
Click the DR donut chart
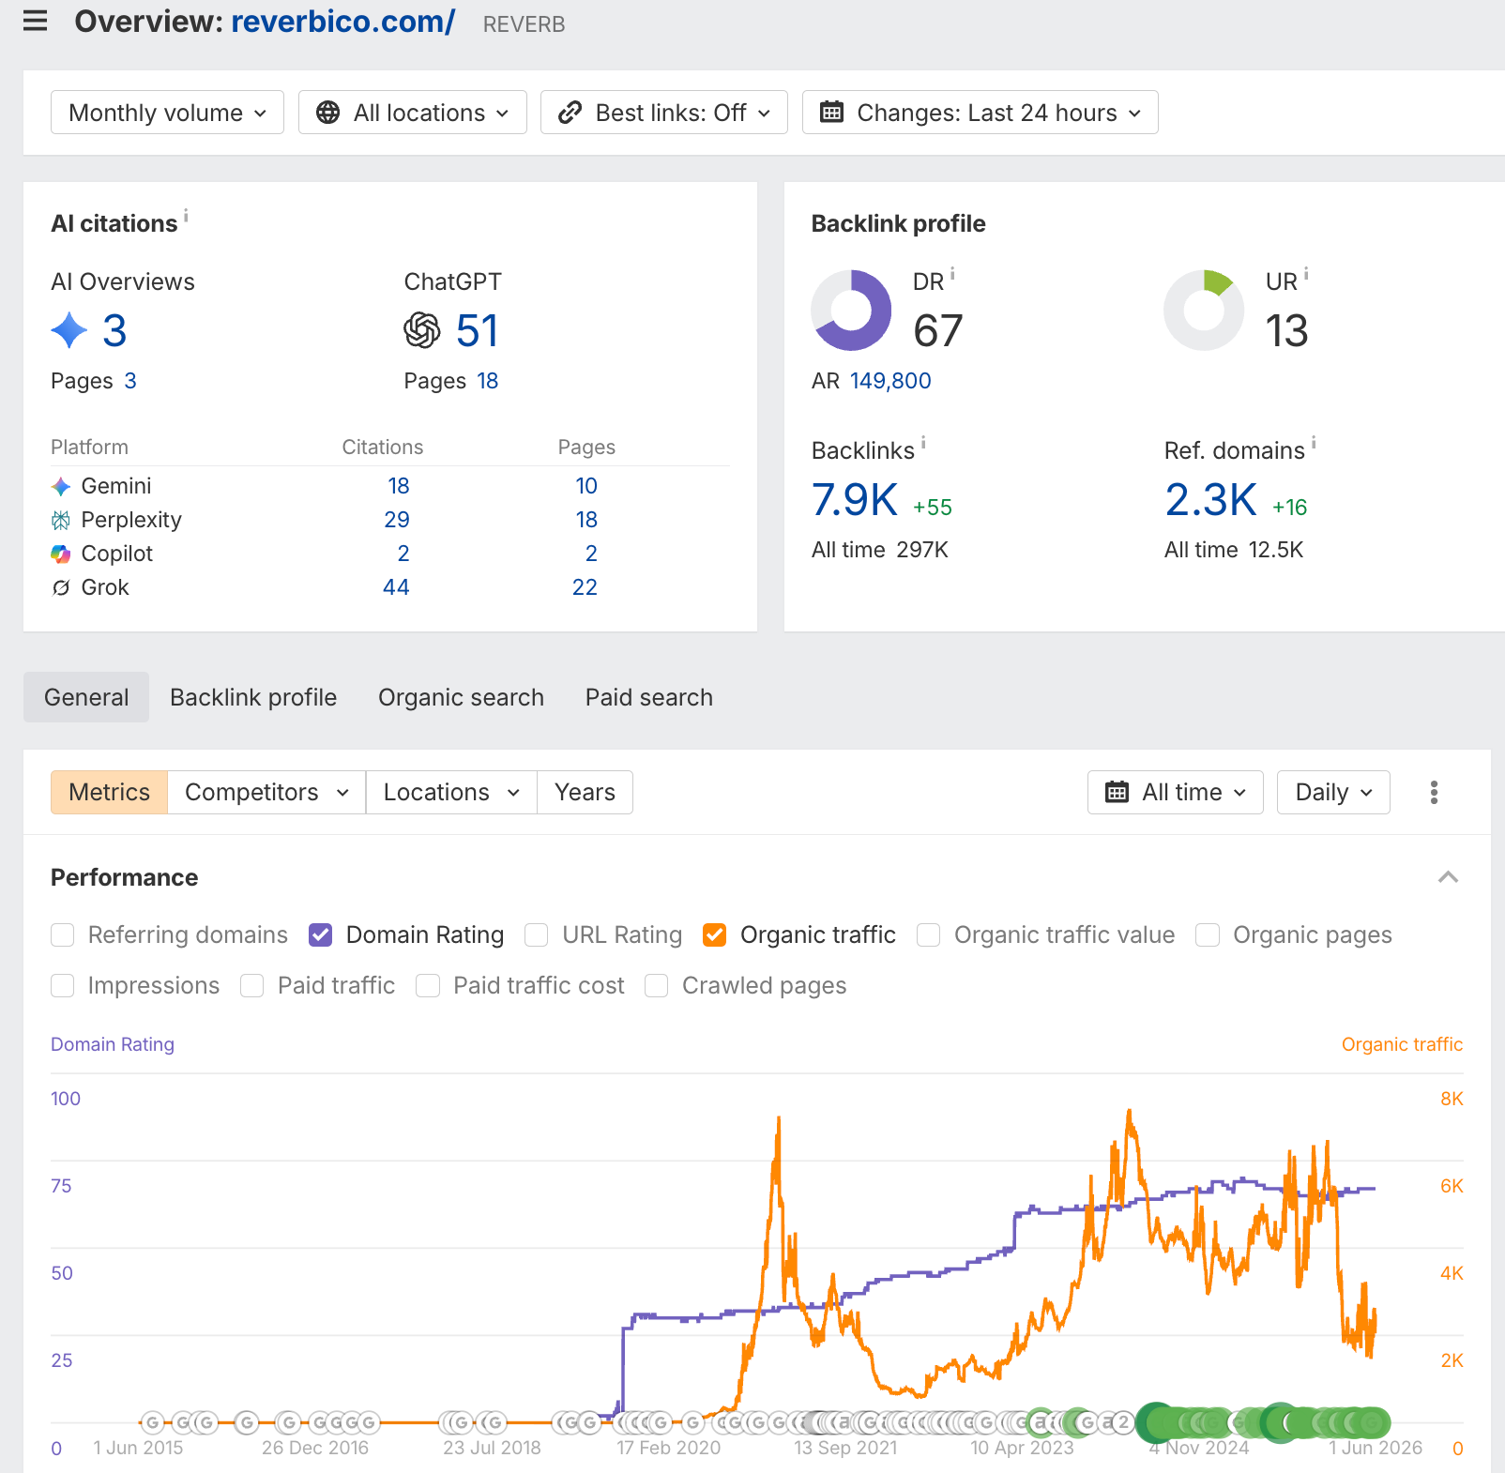click(x=851, y=311)
